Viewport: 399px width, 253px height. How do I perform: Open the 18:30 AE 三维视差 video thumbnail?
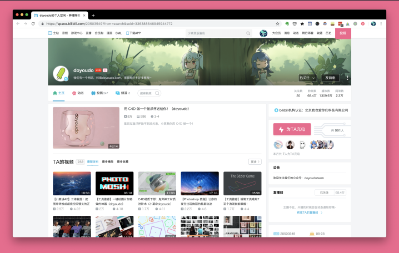(x=72, y=184)
